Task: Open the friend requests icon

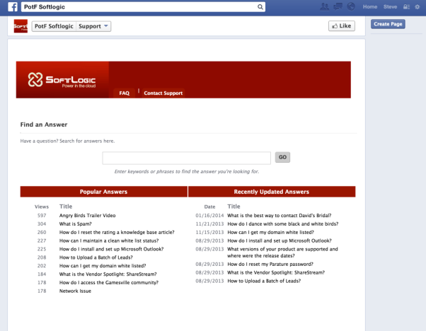Action: tap(325, 7)
